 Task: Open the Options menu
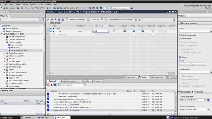tap(33, 5)
